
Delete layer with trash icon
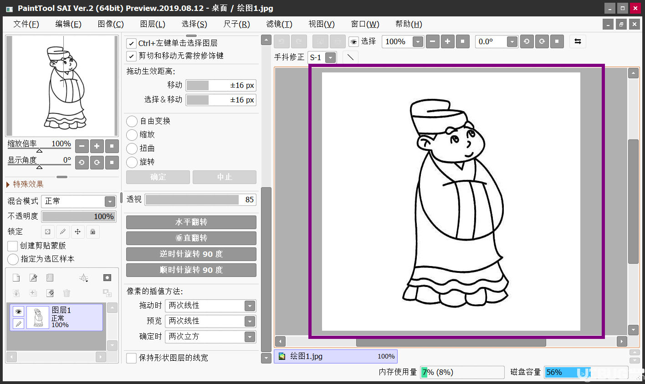pos(67,293)
